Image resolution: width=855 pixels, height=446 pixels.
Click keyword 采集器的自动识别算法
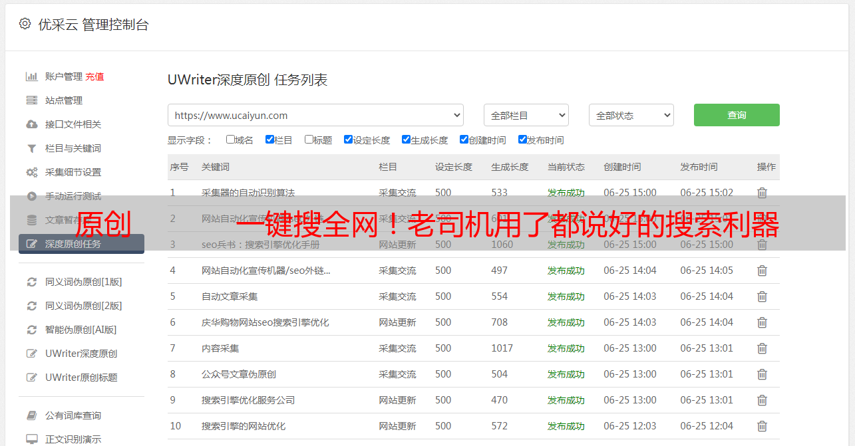click(x=248, y=193)
